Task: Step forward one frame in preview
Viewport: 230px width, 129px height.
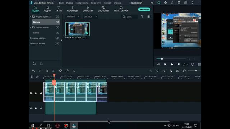Action: pos(165,64)
